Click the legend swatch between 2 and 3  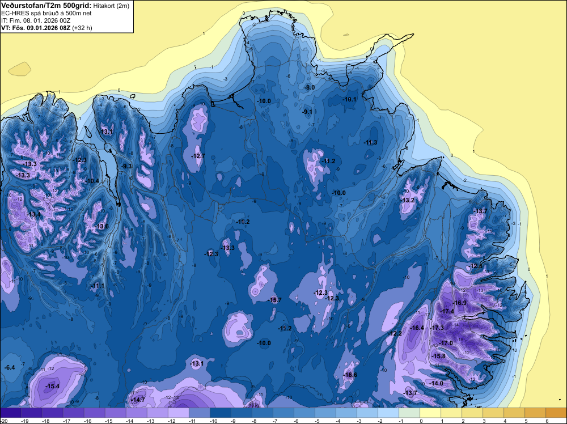[472, 413]
